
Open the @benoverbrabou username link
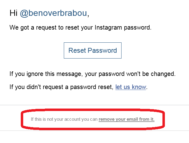point(54,13)
